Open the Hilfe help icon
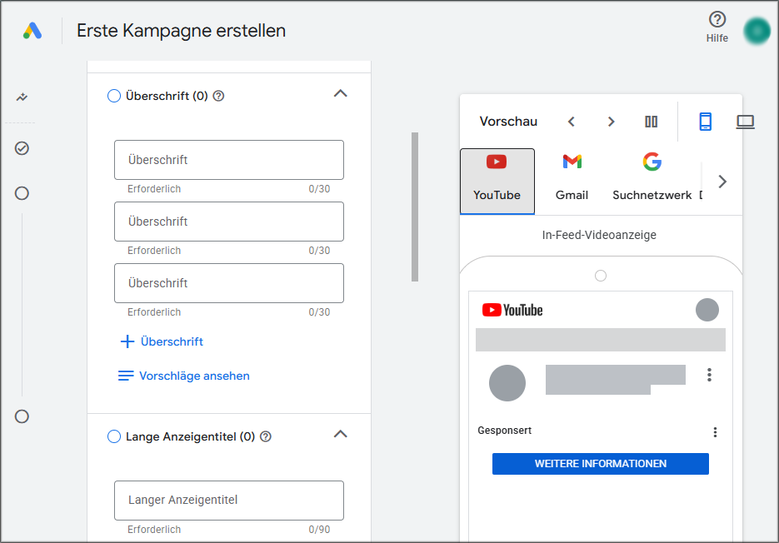779x543 pixels. (717, 20)
